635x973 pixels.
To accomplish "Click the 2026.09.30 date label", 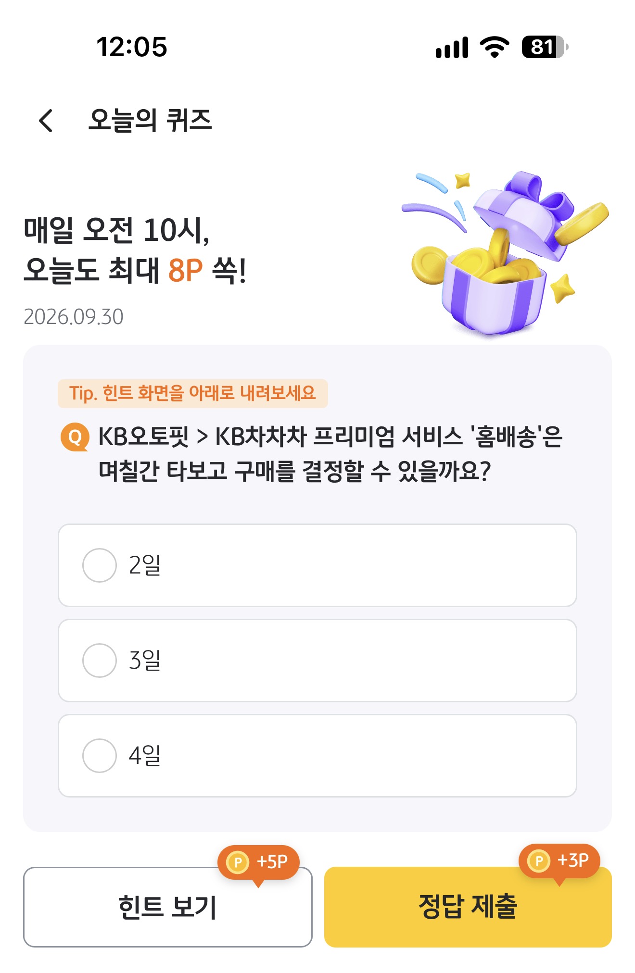I will coord(74,317).
